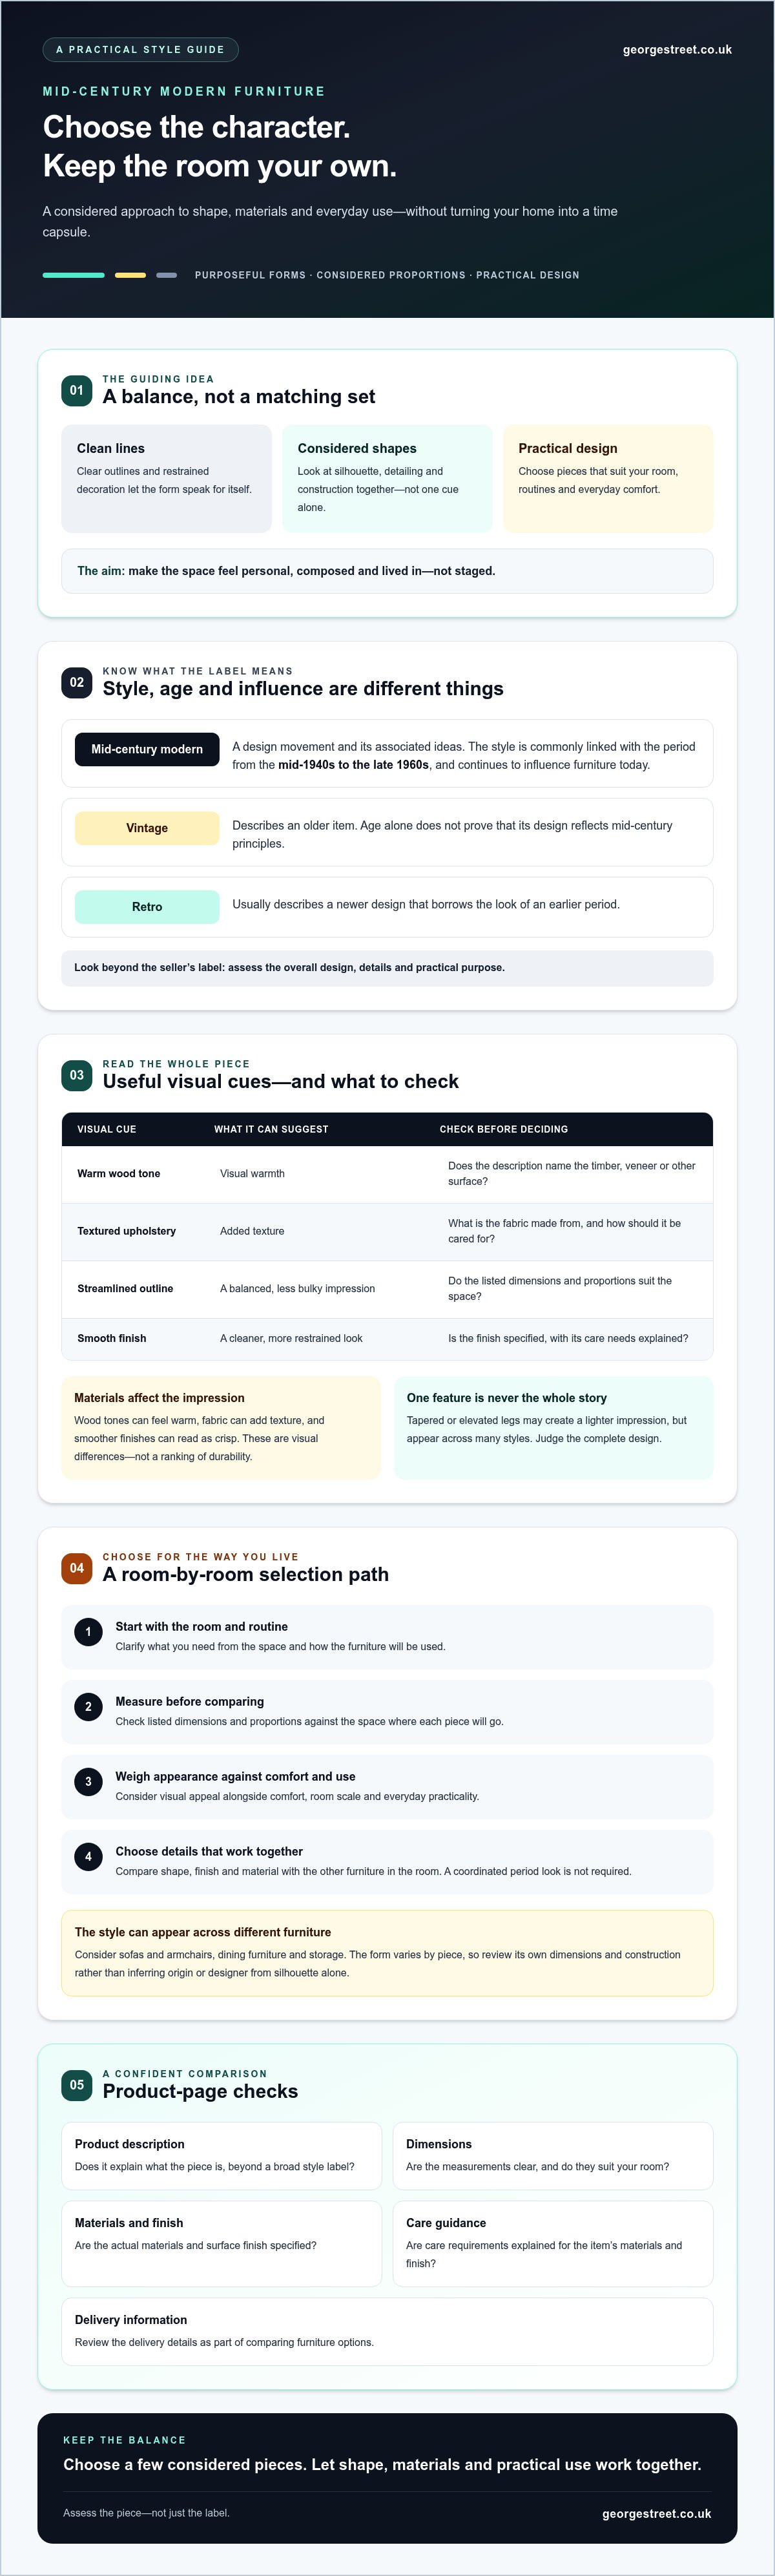Select the Clean lines card
The image size is (775, 2576).
click(166, 478)
